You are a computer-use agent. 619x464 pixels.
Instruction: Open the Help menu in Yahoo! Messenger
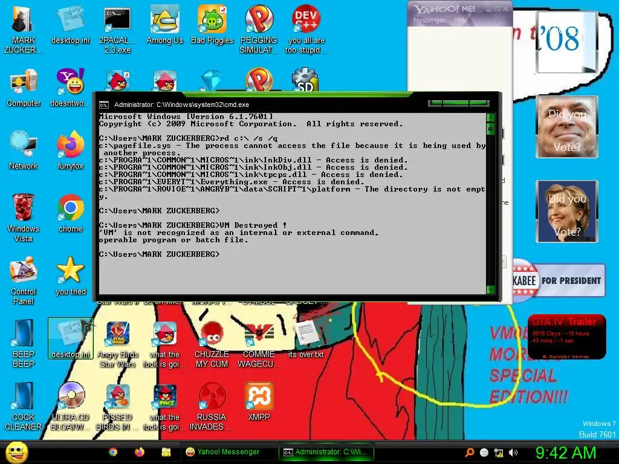[461, 20]
